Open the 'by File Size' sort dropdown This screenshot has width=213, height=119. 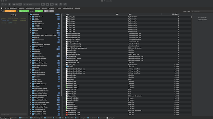[31, 4]
